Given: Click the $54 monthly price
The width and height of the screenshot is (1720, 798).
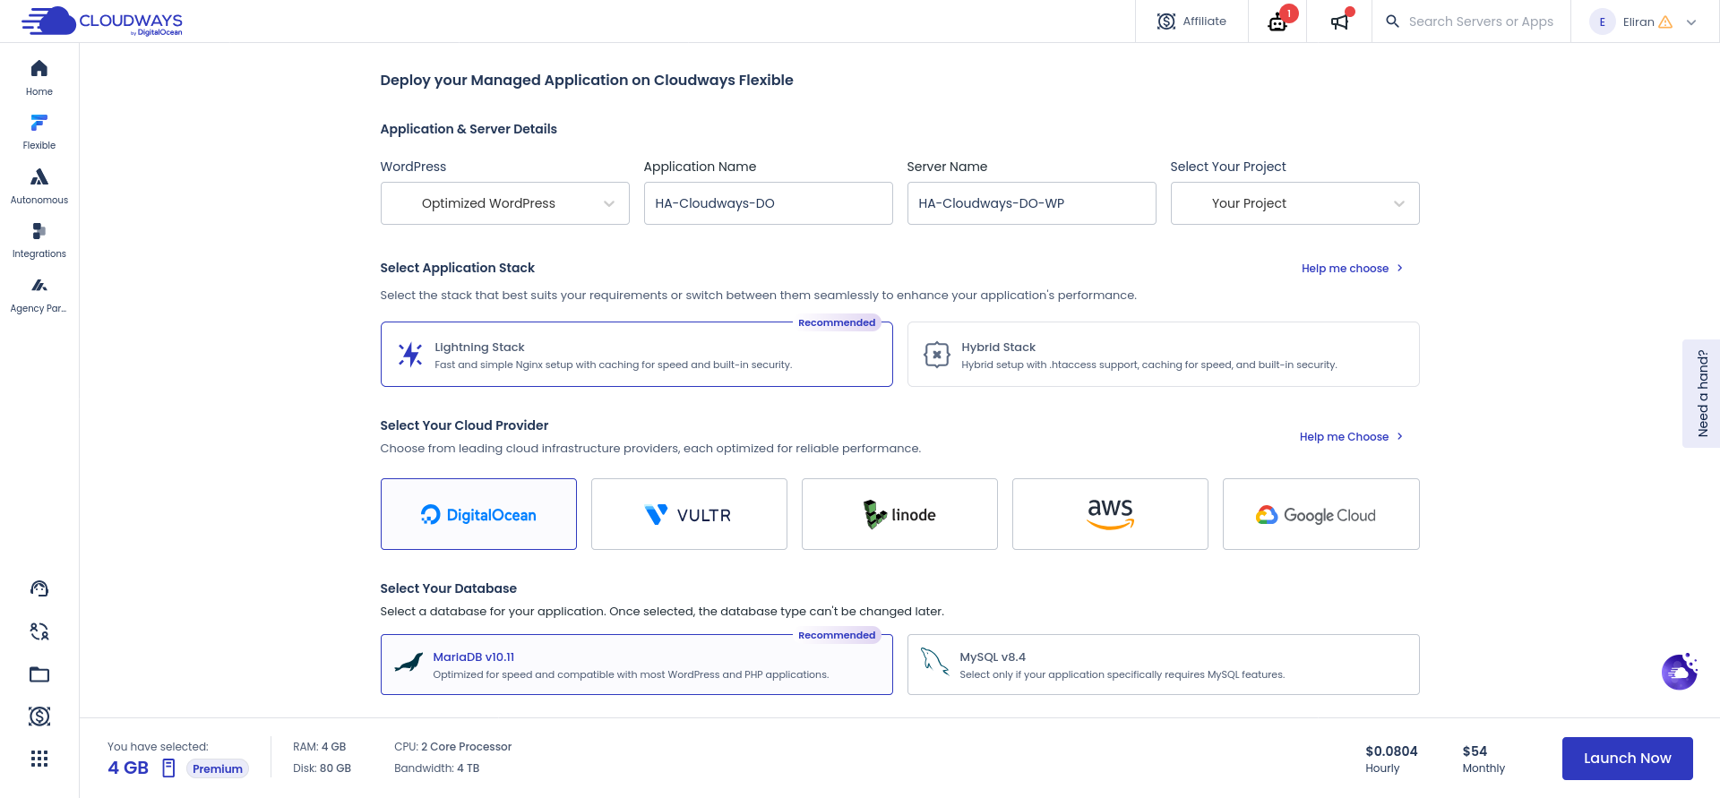Looking at the screenshot, I should pyautogui.click(x=1475, y=751).
